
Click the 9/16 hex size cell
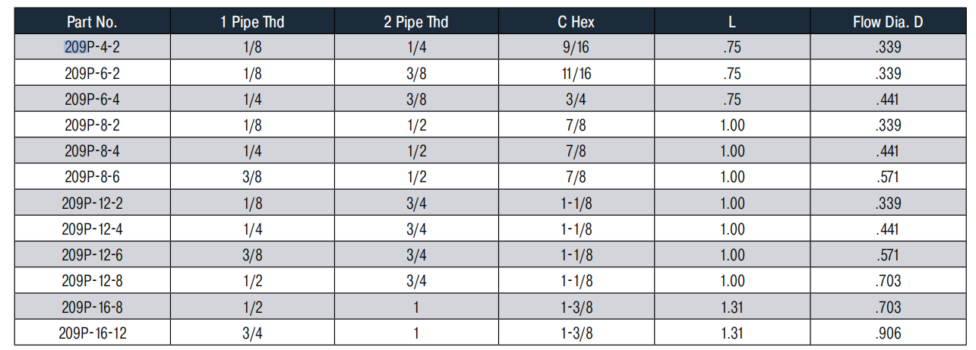coord(576,48)
